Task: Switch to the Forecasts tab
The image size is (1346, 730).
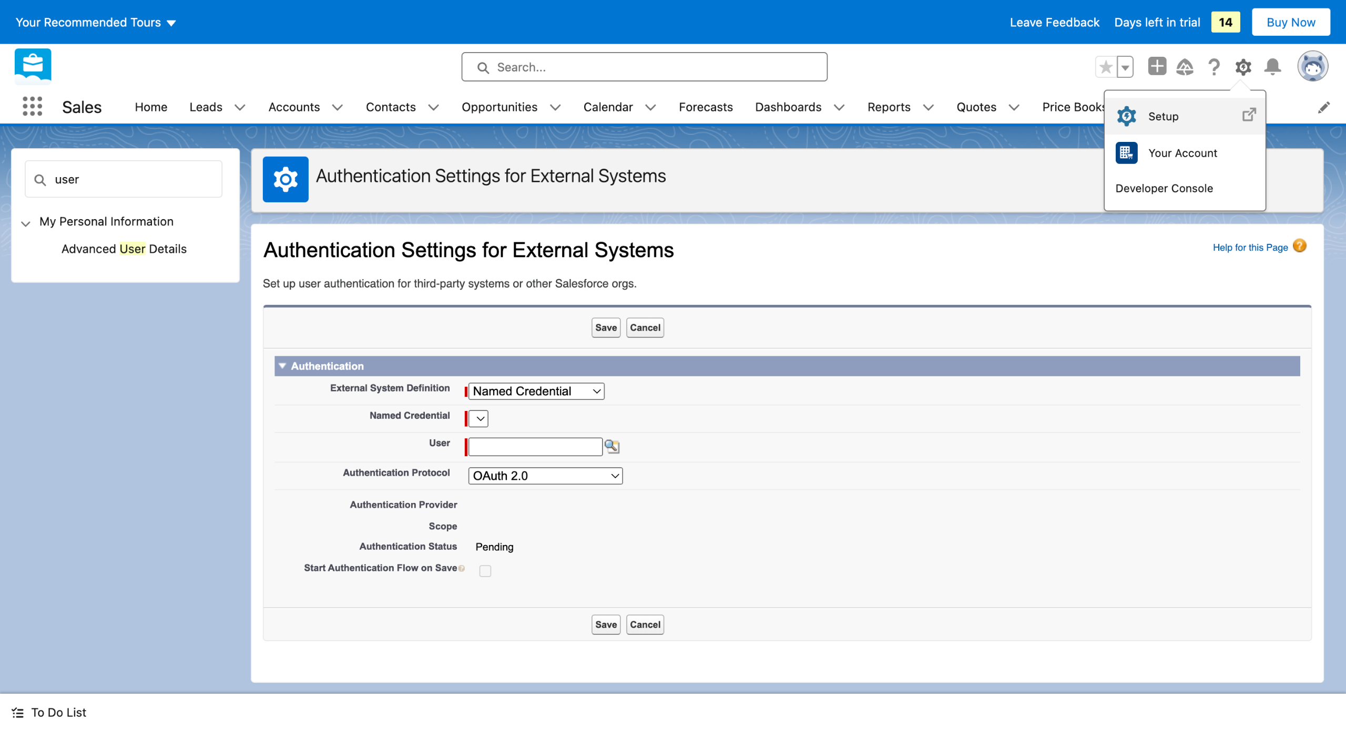Action: click(706, 107)
